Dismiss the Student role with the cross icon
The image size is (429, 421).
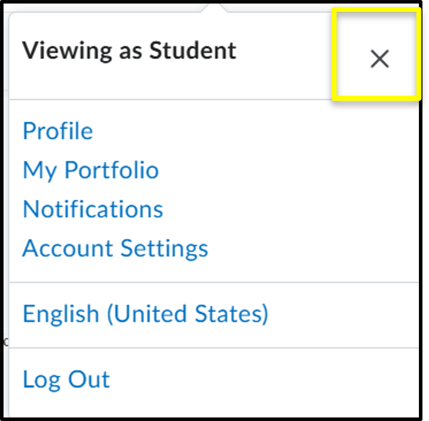coord(379,59)
